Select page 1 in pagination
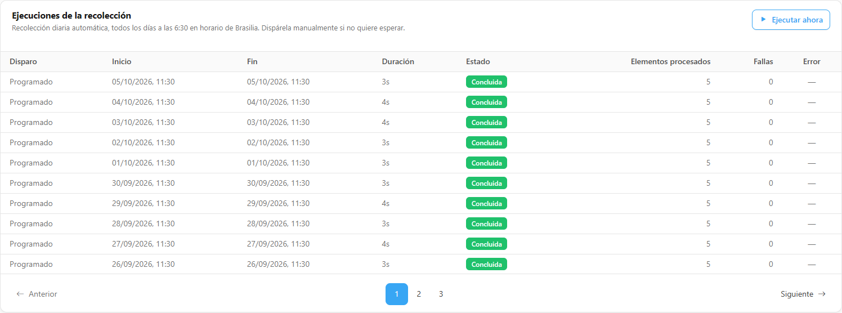This screenshot has width=842, height=313. [397, 294]
